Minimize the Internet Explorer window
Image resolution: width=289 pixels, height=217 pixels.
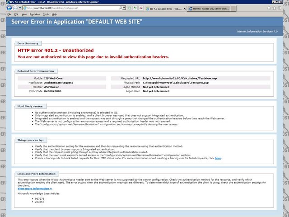point(274,2)
